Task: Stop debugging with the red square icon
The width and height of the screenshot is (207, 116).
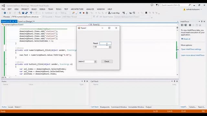Action: (83, 13)
